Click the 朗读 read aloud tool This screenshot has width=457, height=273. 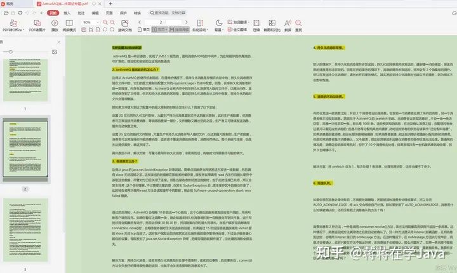(288, 25)
